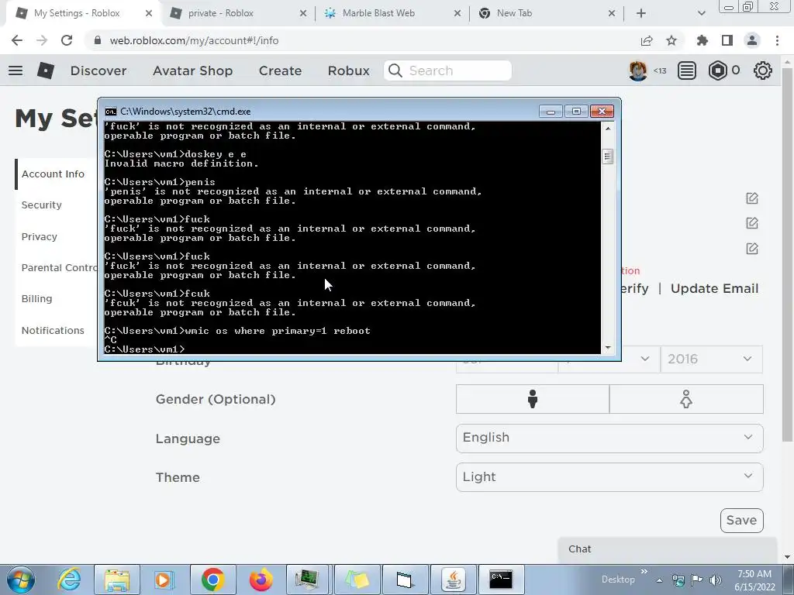The width and height of the screenshot is (794, 595).
Task: Toggle the Chrome side panel icon
Action: pos(727,40)
